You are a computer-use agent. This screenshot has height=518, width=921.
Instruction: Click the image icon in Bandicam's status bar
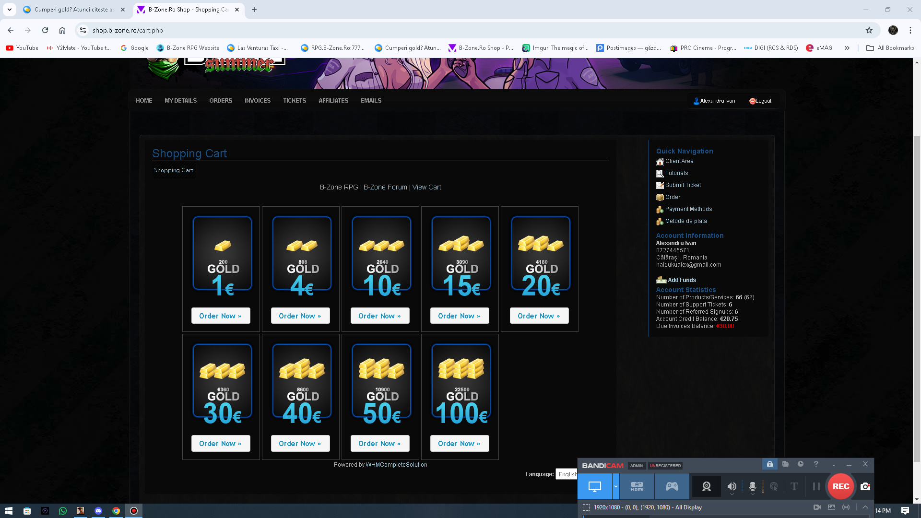pyautogui.click(x=832, y=507)
